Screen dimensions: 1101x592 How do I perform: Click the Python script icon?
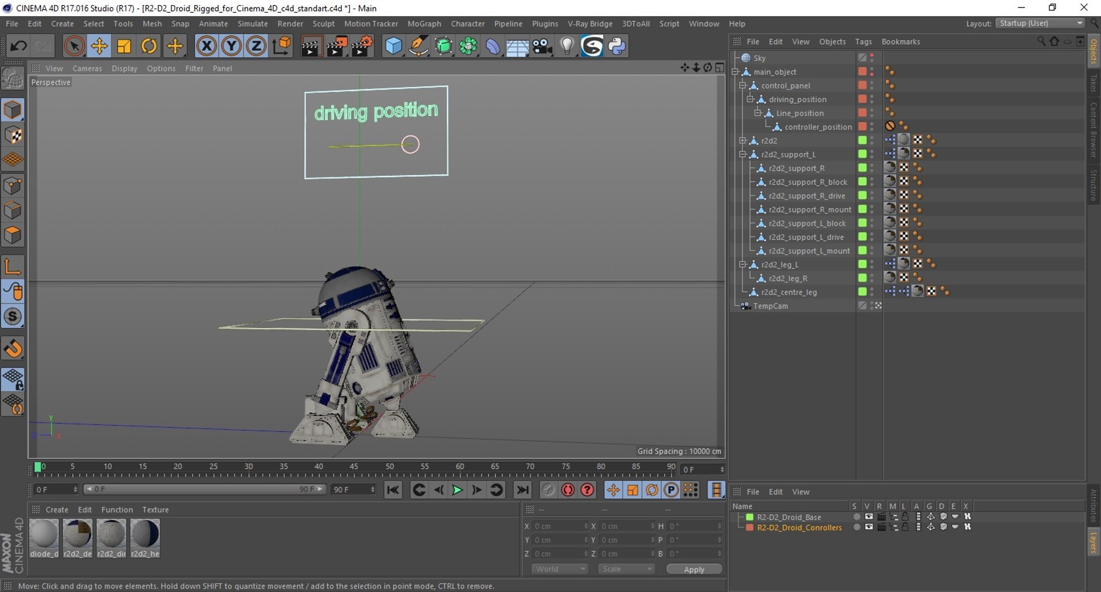coord(618,46)
